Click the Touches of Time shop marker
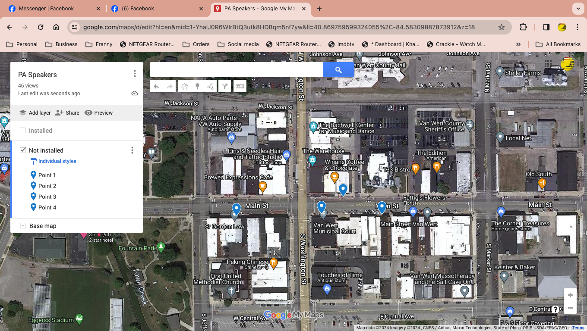The height and width of the screenshot is (331, 587). point(327,289)
